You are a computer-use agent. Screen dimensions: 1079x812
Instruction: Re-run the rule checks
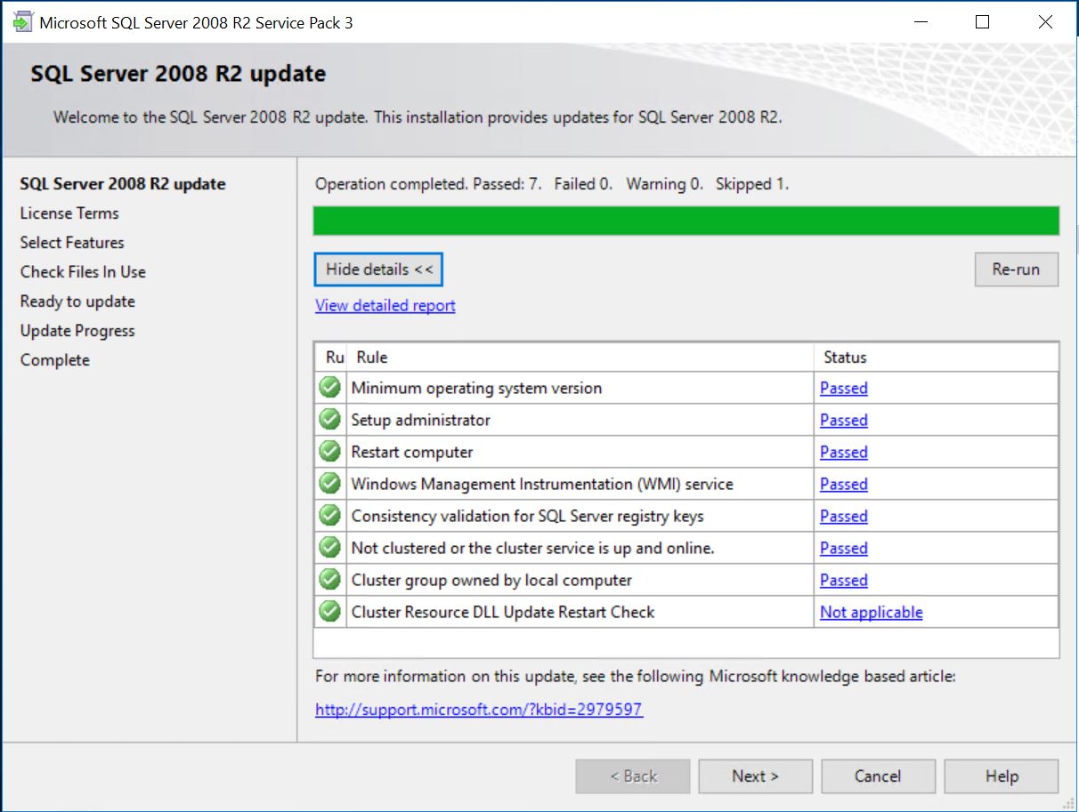[1017, 269]
